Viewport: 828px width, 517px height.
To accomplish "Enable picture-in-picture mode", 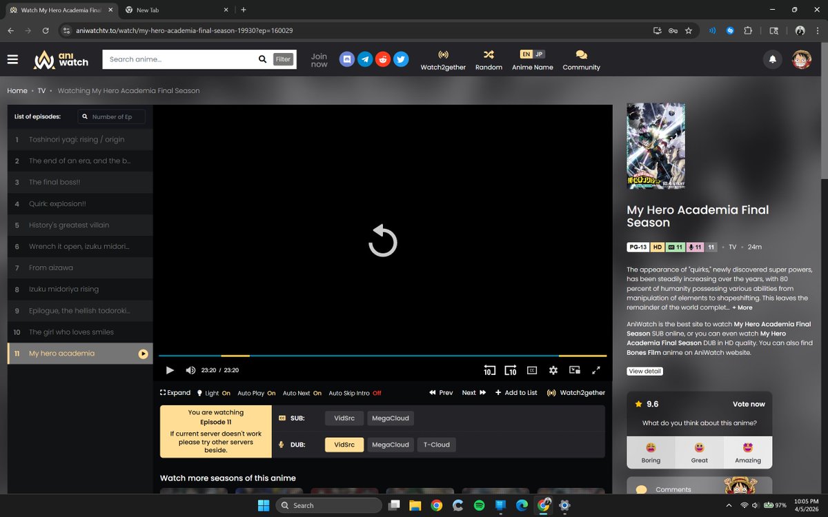I will [575, 370].
